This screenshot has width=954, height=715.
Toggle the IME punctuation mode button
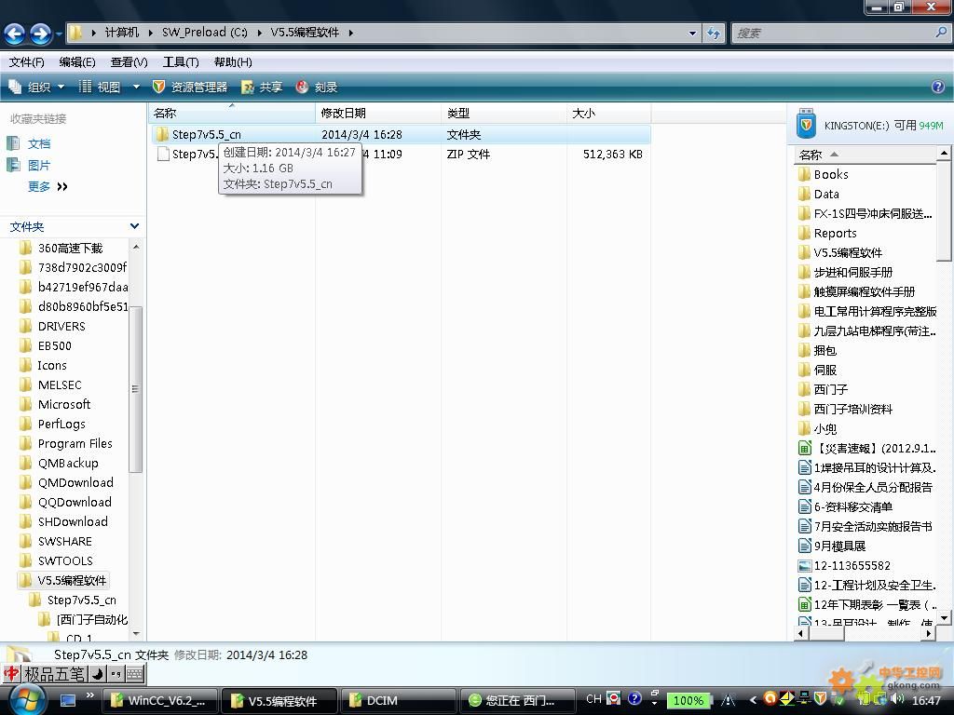[116, 674]
